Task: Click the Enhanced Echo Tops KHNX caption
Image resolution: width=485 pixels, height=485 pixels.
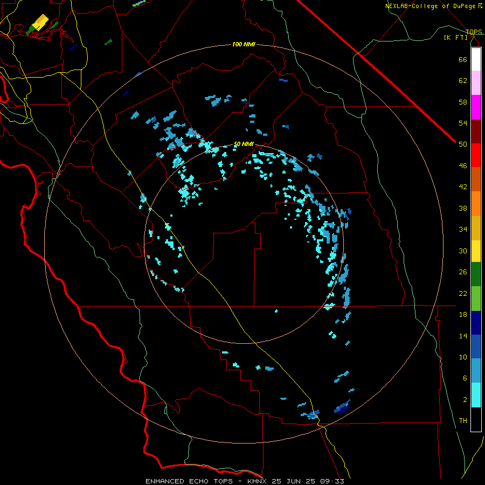Action: 245,481
